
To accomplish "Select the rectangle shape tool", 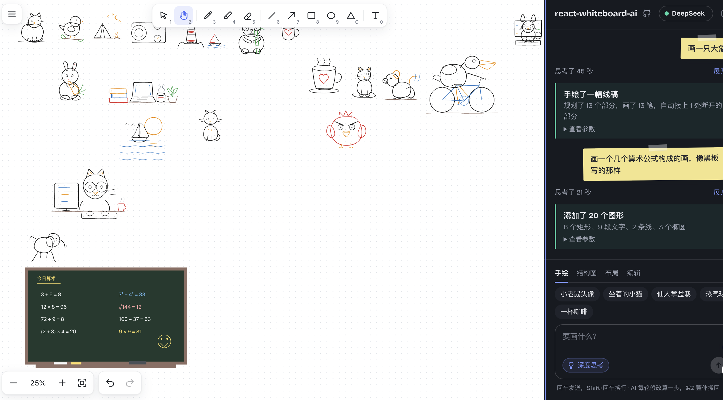I will pos(311,15).
